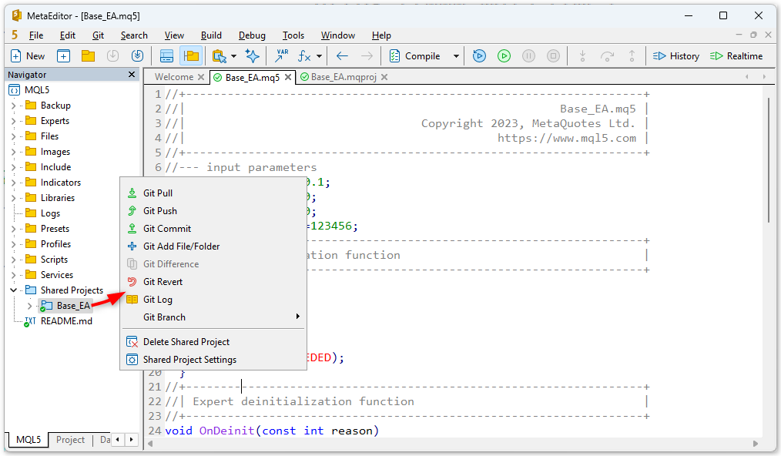Navigate back with the left arrow icon
The width and height of the screenshot is (781, 456).
[x=342, y=56]
